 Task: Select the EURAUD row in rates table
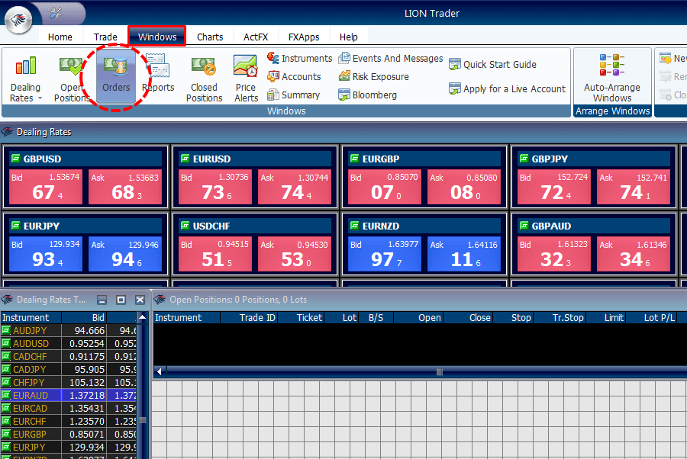coord(31,396)
